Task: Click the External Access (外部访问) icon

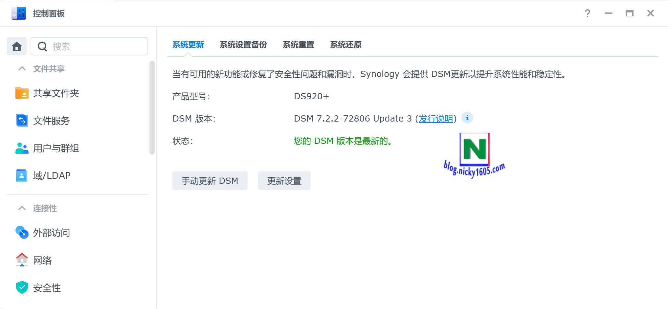Action: (22, 233)
